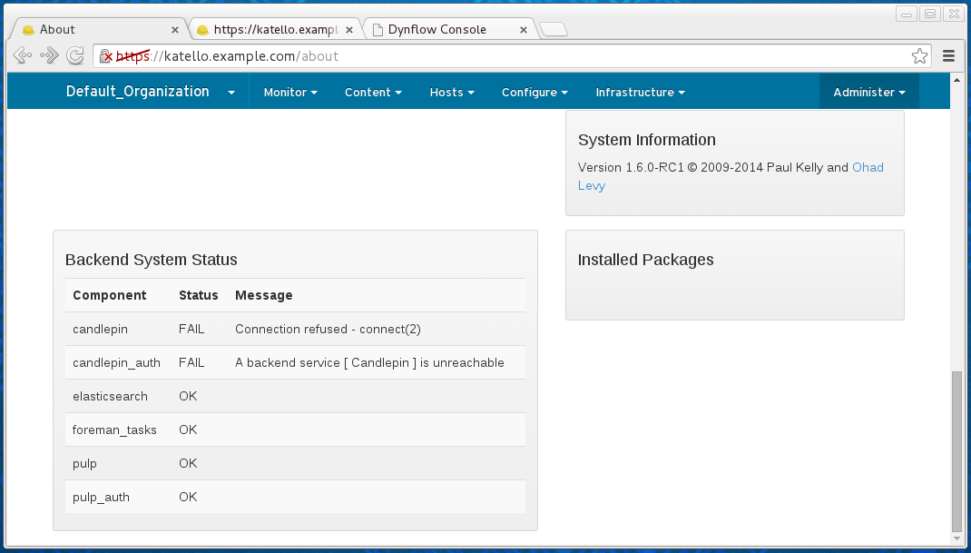The width and height of the screenshot is (971, 553).
Task: Click OK status in foreman_tasks row
Action: point(188,430)
